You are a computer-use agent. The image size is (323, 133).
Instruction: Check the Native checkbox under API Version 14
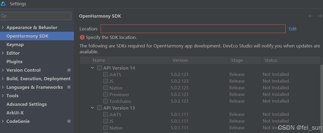tap(105, 88)
